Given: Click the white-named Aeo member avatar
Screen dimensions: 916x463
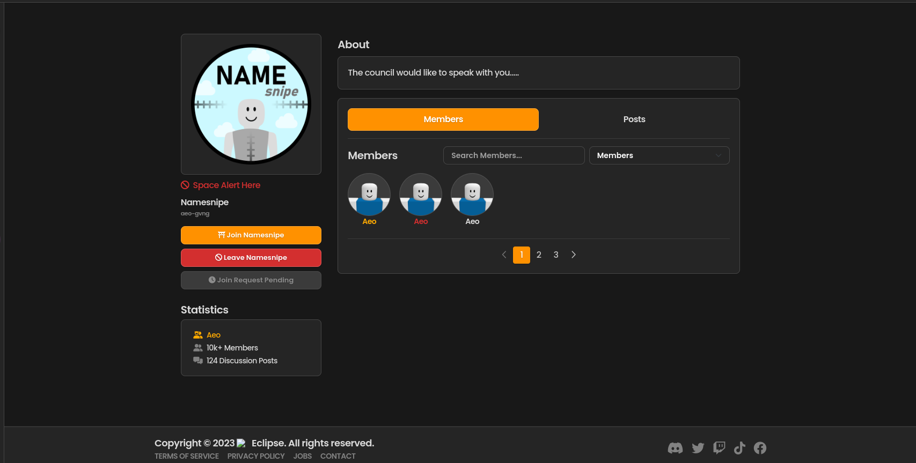Looking at the screenshot, I should pos(472,195).
